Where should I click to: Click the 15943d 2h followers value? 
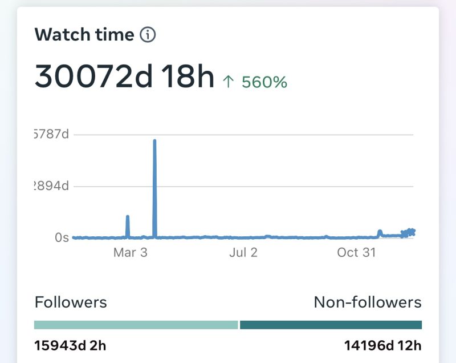pos(71,345)
